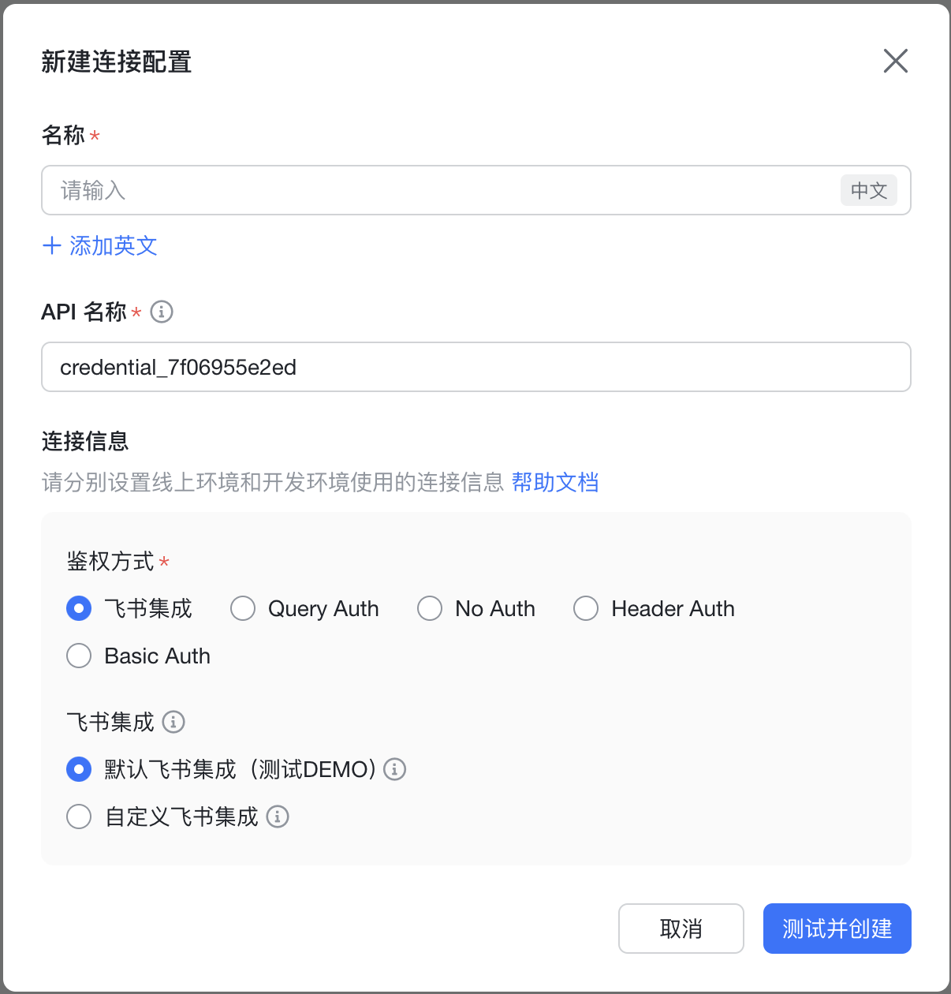Screen dimensions: 951x994
Task: Click the 测试并创建 button
Action: pos(837,929)
